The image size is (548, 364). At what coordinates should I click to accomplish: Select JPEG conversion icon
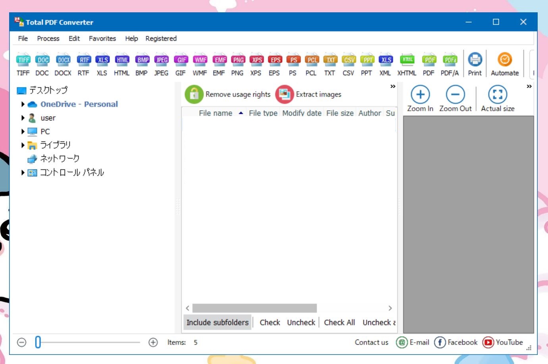point(161,64)
